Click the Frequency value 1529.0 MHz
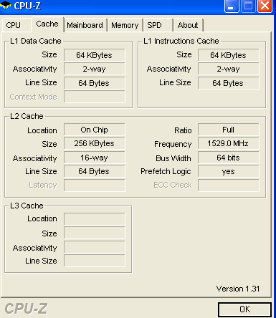276x318 pixels. point(229,143)
